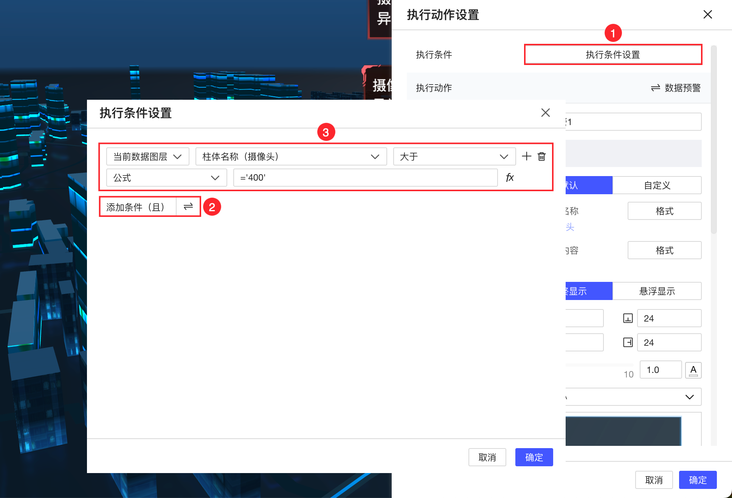The width and height of the screenshot is (732, 498).
Task: Select the highlighted 显示 toggle option
Action: (588, 291)
